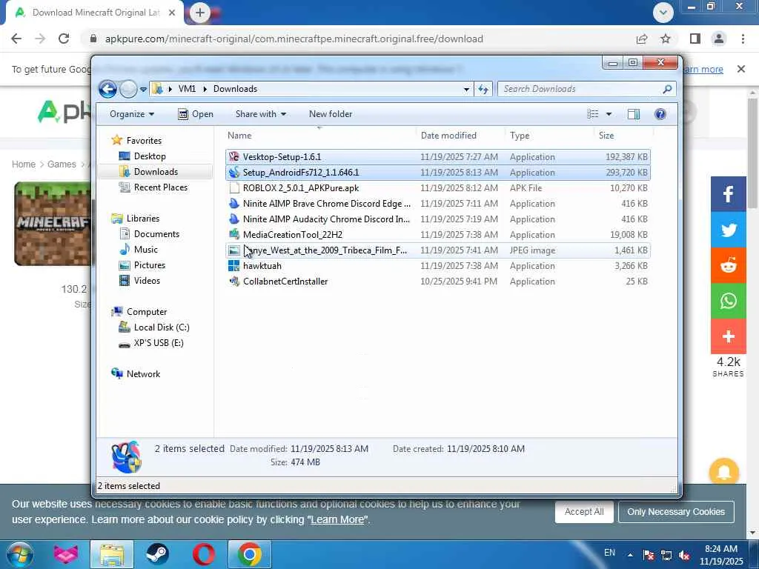Click New folder in the toolbar

click(331, 114)
